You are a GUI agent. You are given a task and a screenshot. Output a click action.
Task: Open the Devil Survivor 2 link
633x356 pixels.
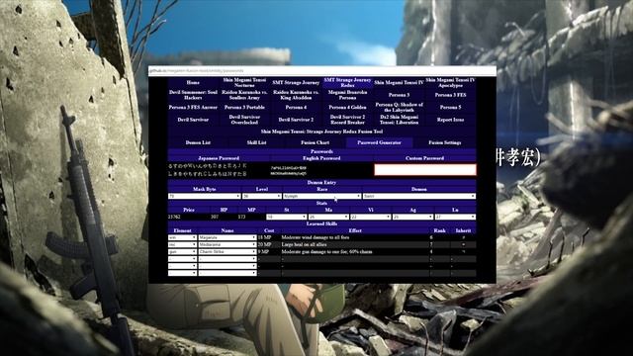296,120
